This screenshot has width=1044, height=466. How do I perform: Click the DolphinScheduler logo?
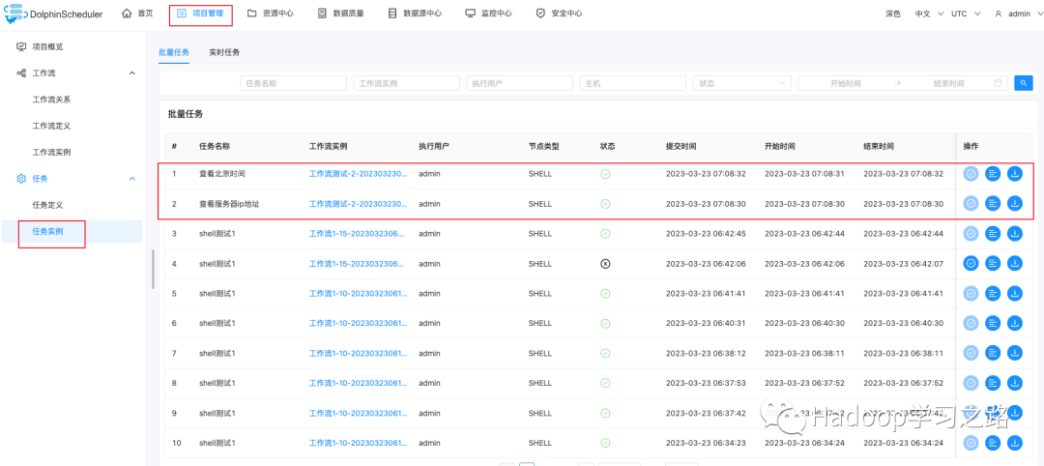point(53,14)
